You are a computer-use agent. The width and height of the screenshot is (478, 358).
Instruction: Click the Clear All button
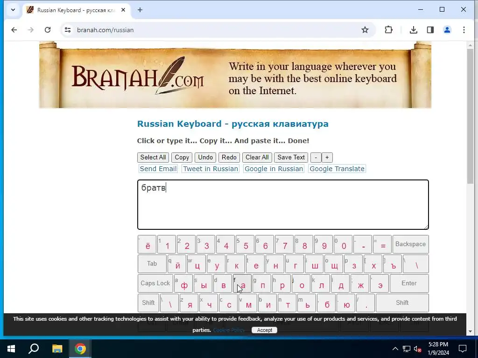coord(257,158)
